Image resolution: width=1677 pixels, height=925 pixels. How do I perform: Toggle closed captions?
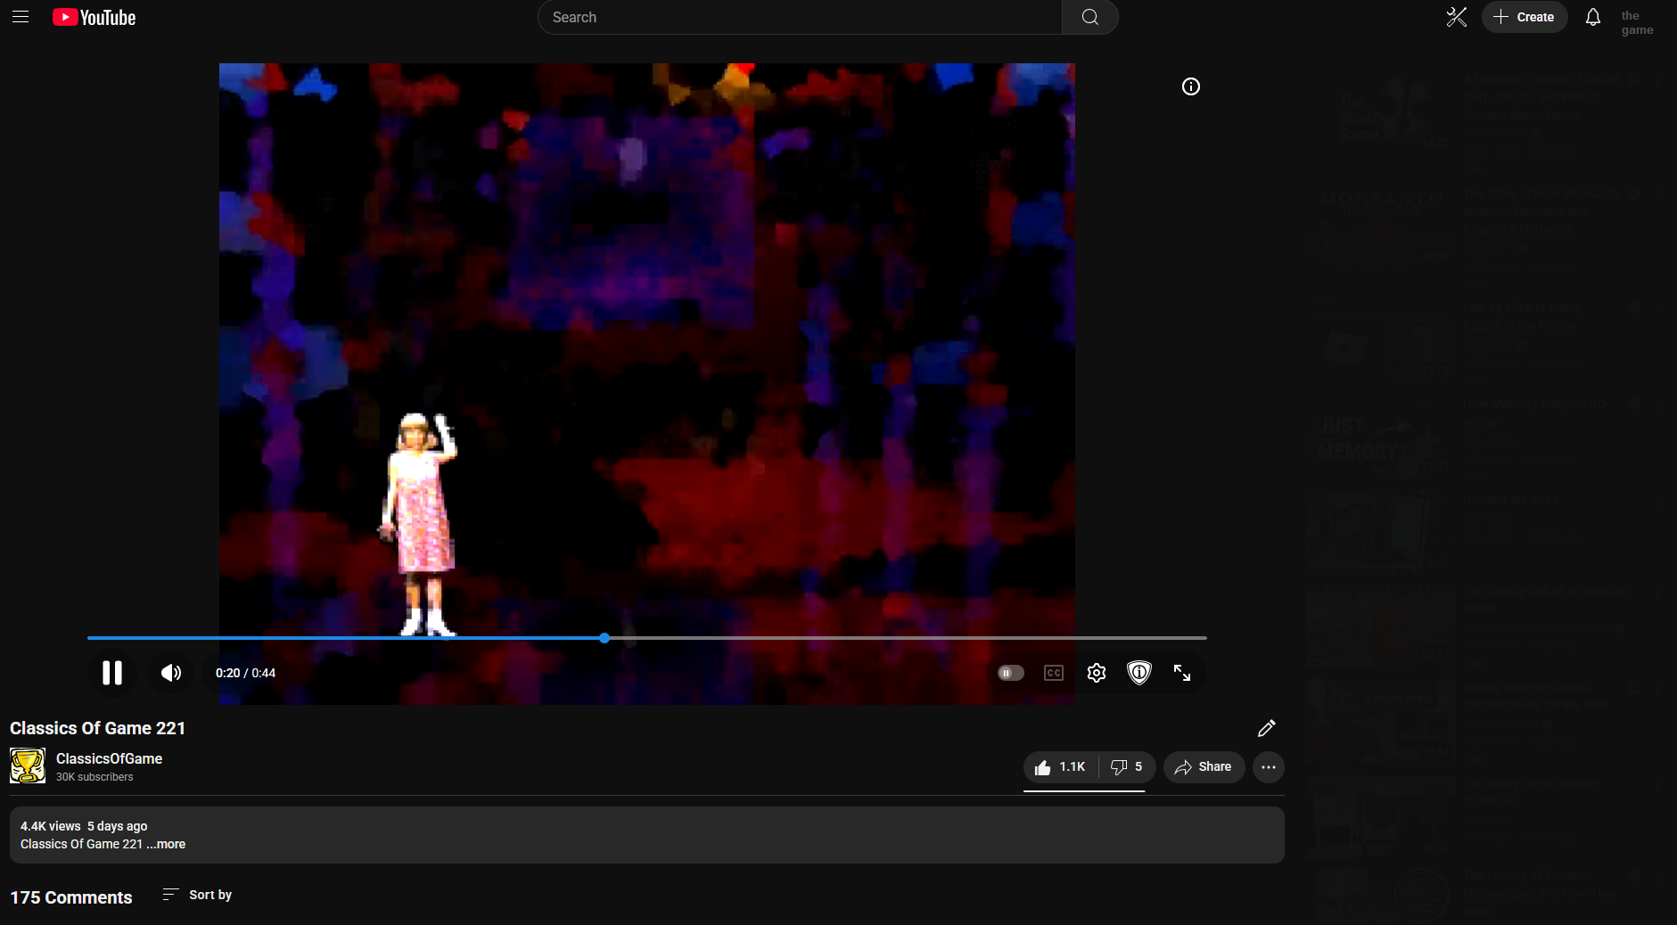[1053, 673]
